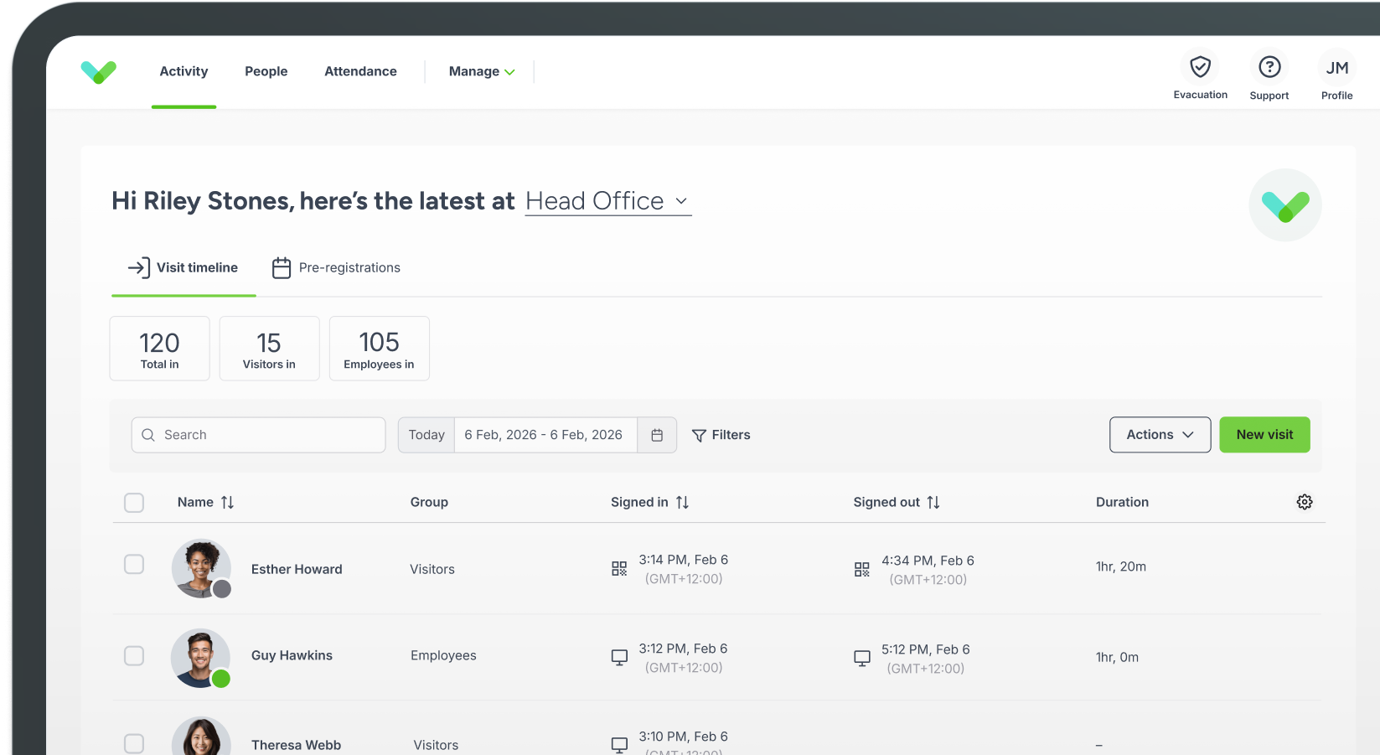Select all rows with header checkbox
Viewport: 1380px width, 755px height.
(134, 503)
